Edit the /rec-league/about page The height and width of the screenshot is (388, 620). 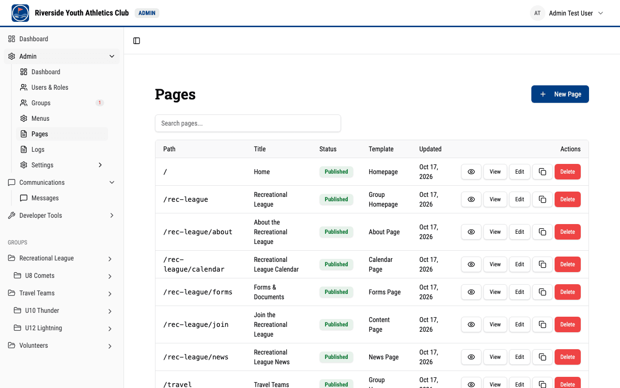[520, 232]
